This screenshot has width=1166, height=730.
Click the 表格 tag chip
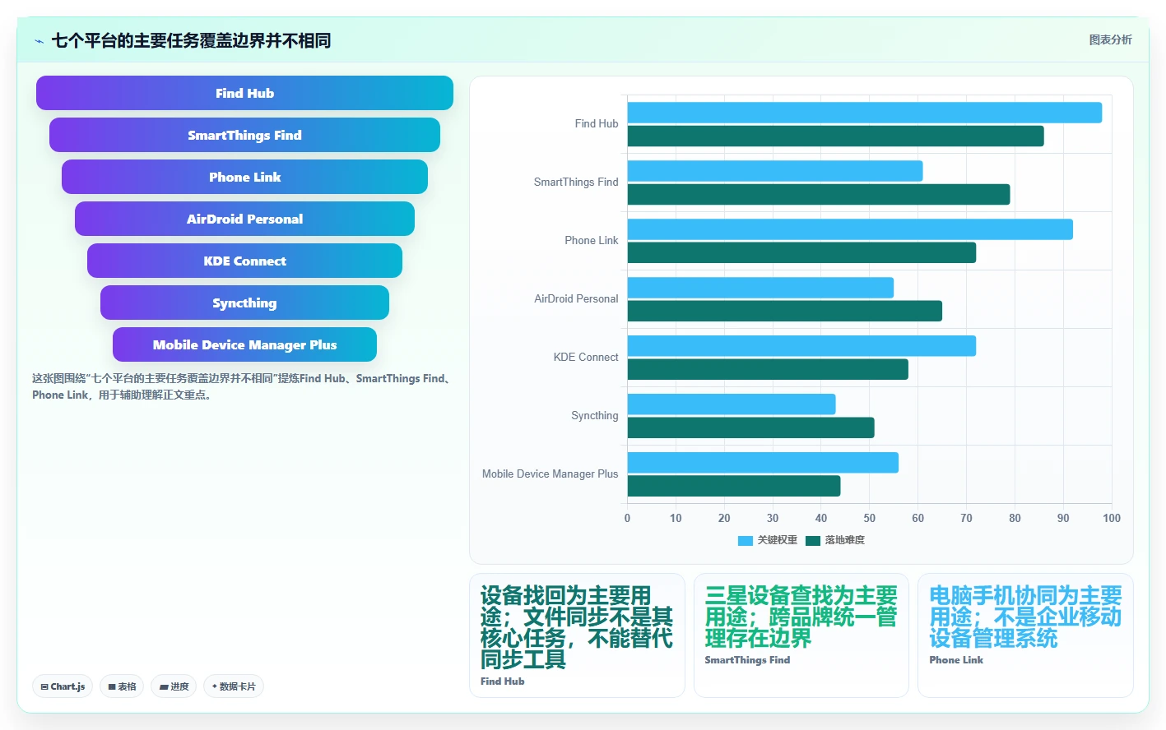coord(122,686)
